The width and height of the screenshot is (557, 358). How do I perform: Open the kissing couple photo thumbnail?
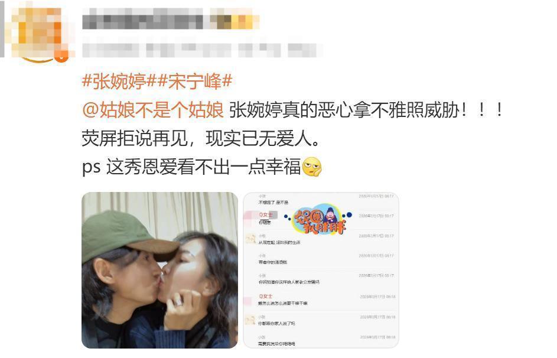pyautogui.click(x=160, y=270)
